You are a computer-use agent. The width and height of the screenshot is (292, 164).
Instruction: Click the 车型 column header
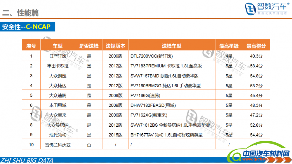click(58, 46)
